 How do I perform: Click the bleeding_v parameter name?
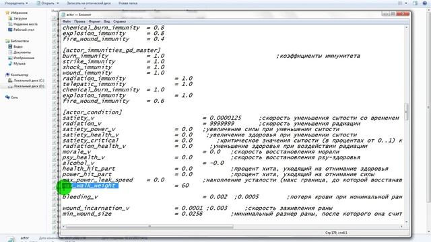(80, 197)
